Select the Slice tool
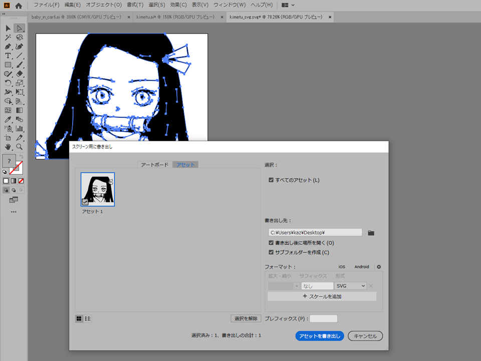481x361 pixels. click(x=20, y=137)
